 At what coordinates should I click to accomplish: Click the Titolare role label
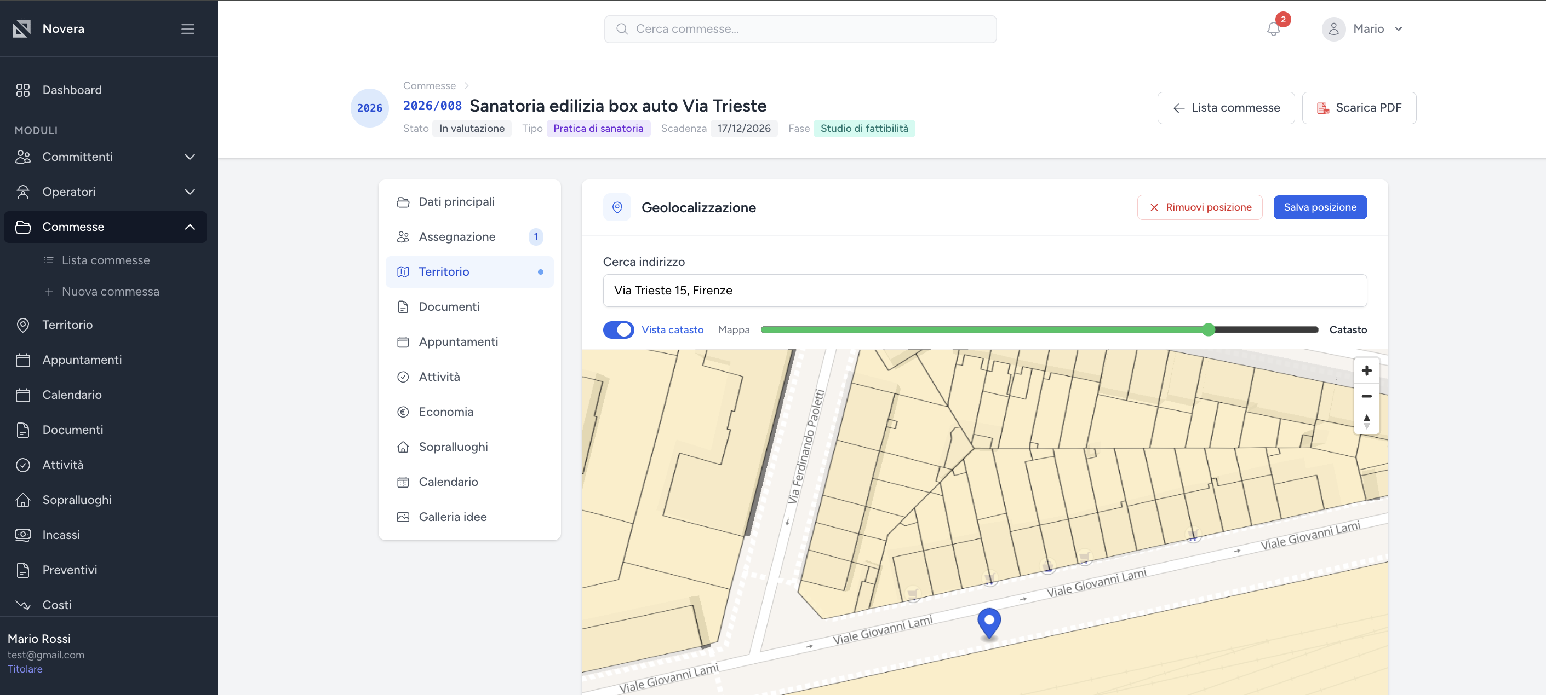pos(25,669)
